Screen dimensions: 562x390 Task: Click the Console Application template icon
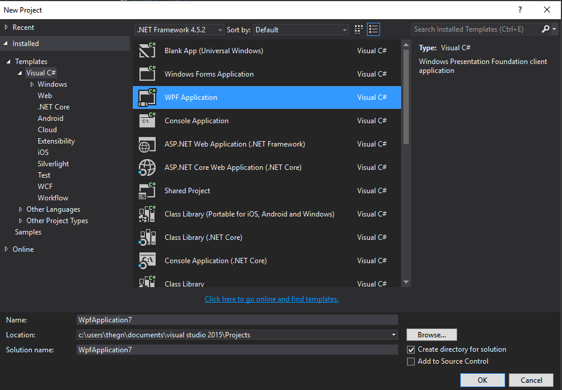pyautogui.click(x=147, y=121)
